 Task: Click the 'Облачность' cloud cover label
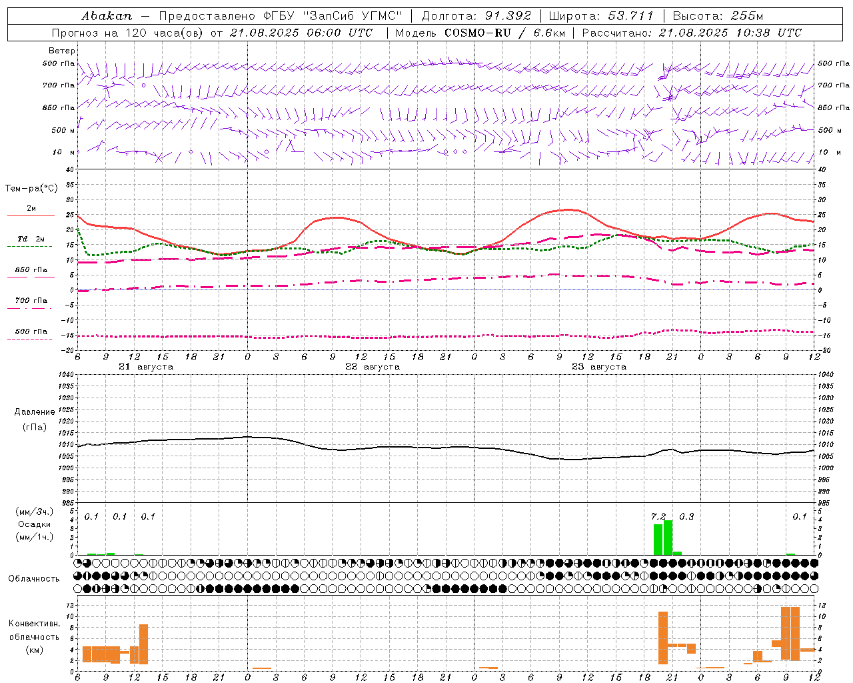[x=34, y=579]
